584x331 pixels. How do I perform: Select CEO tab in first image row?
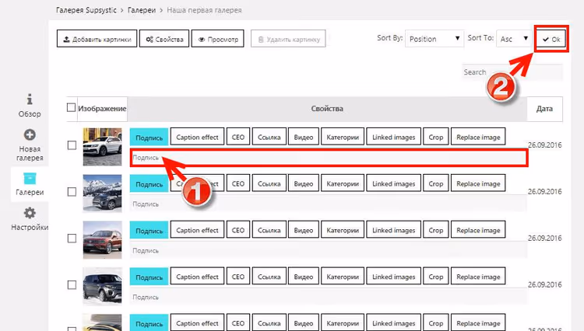(238, 137)
